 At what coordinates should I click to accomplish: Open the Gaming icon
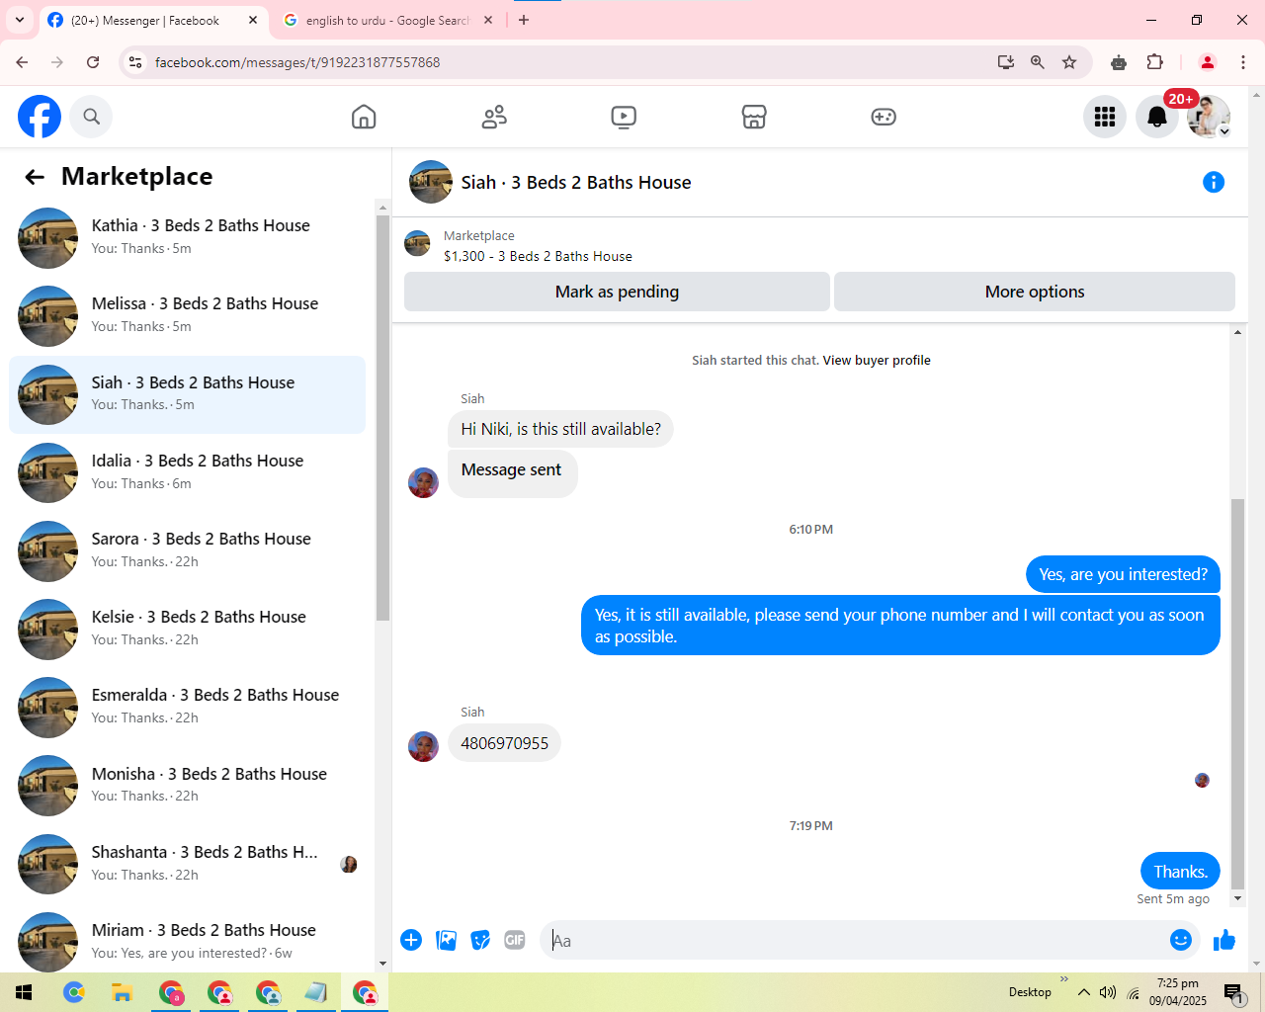[x=884, y=117]
